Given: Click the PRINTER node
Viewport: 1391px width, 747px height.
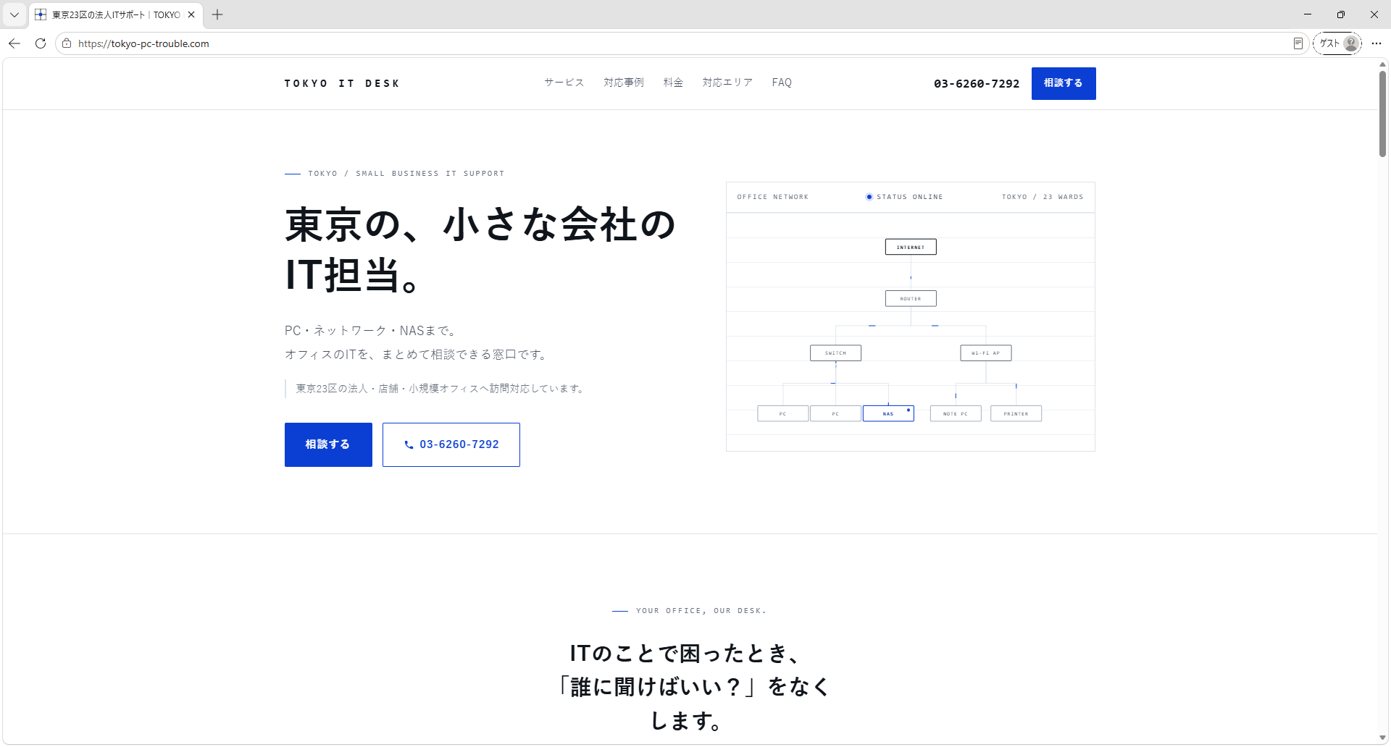Looking at the screenshot, I should point(1016,413).
